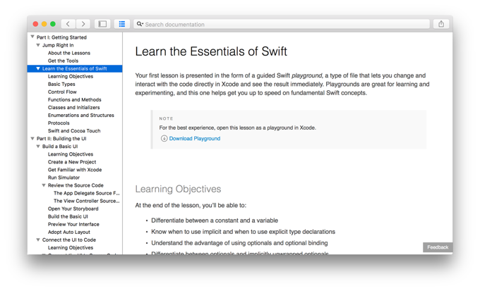The width and height of the screenshot is (480, 291).
Task: Select Build a Basic UI label
Action: pos(60,147)
